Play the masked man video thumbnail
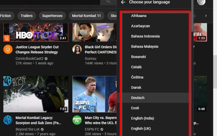This screenshot has width=217, height=136. (x=95, y=32)
